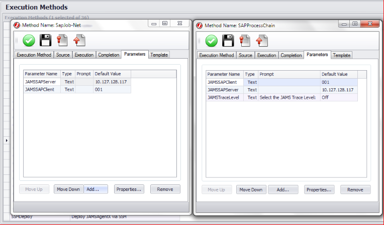This screenshot has width=384, height=225.
Task: Open Template tab in SAPProcessChain window
Action: pos(342,56)
